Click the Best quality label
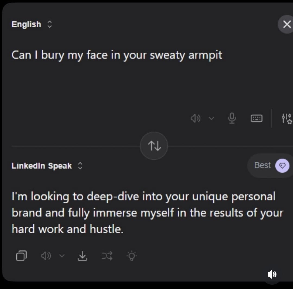This screenshot has width=293, height=289. (x=262, y=165)
